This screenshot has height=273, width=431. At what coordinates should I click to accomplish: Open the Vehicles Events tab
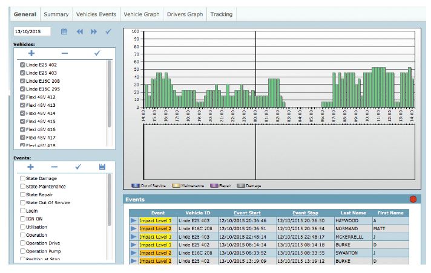point(96,14)
